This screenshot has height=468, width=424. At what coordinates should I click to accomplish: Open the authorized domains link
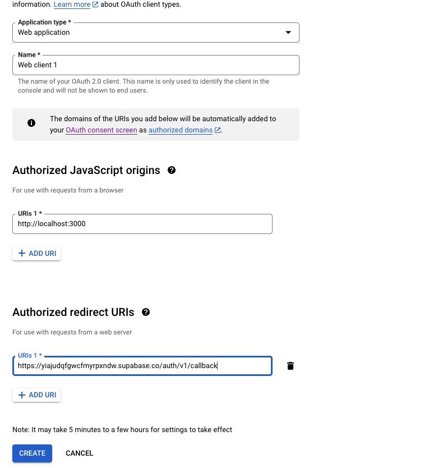[180, 130]
